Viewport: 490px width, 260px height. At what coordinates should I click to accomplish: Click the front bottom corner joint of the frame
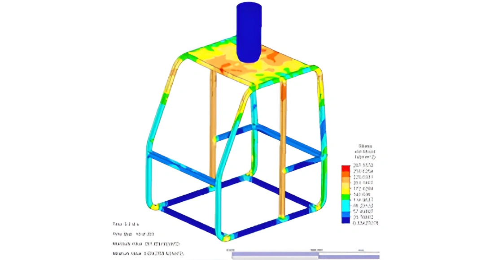tap(226, 236)
